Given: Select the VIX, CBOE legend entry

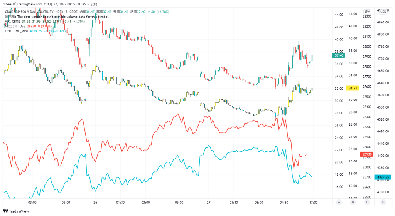Looking at the screenshot, I should (x=12, y=22).
